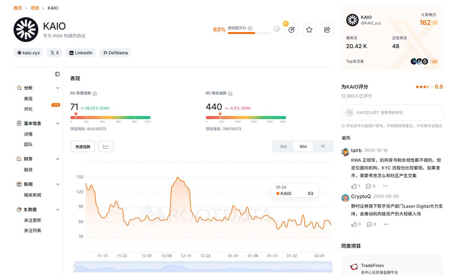Click the star favorite icon
458x275 pixels.
309,30
